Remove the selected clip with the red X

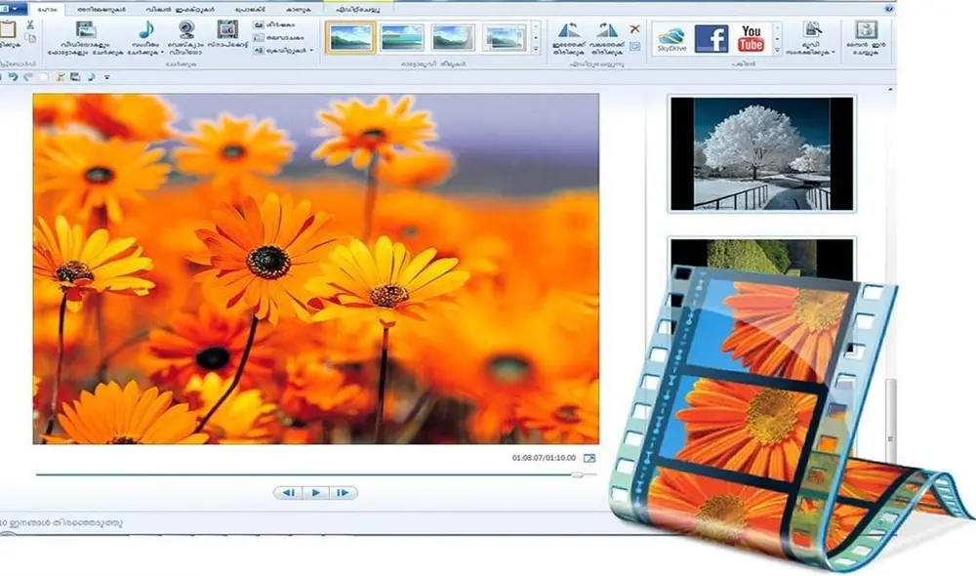tap(635, 28)
